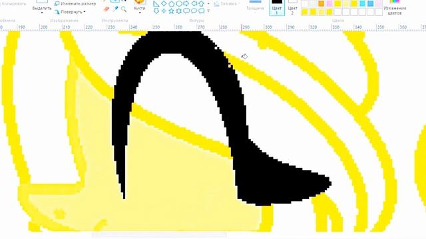The height and width of the screenshot is (239, 426).
Task: Activate Цвет 1 foreground color box
Action: (x=277, y=8)
